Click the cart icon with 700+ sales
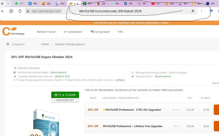Image resolution: width=219 pixels, height=136 pixels. [174, 110]
